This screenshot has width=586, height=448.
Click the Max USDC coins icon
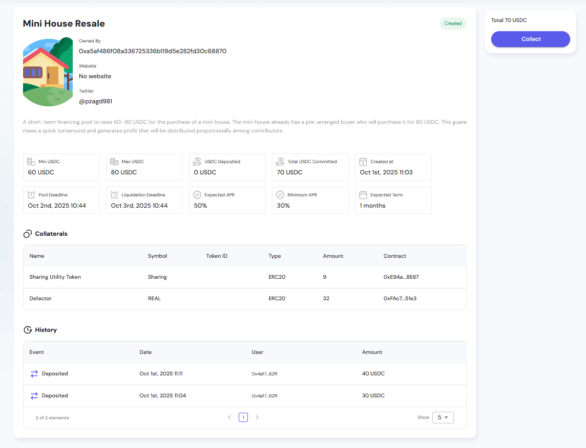[114, 162]
